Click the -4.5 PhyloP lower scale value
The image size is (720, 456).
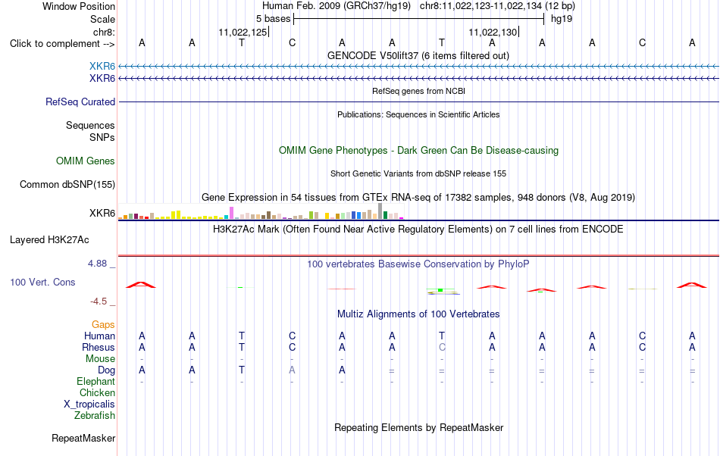tap(99, 301)
